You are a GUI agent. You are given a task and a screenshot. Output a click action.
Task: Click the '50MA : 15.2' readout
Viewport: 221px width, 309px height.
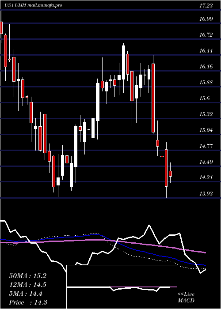27,276
